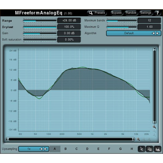The image size is (163, 163).
Task: Adjust the Range slider
Action: [x=40, y=21]
